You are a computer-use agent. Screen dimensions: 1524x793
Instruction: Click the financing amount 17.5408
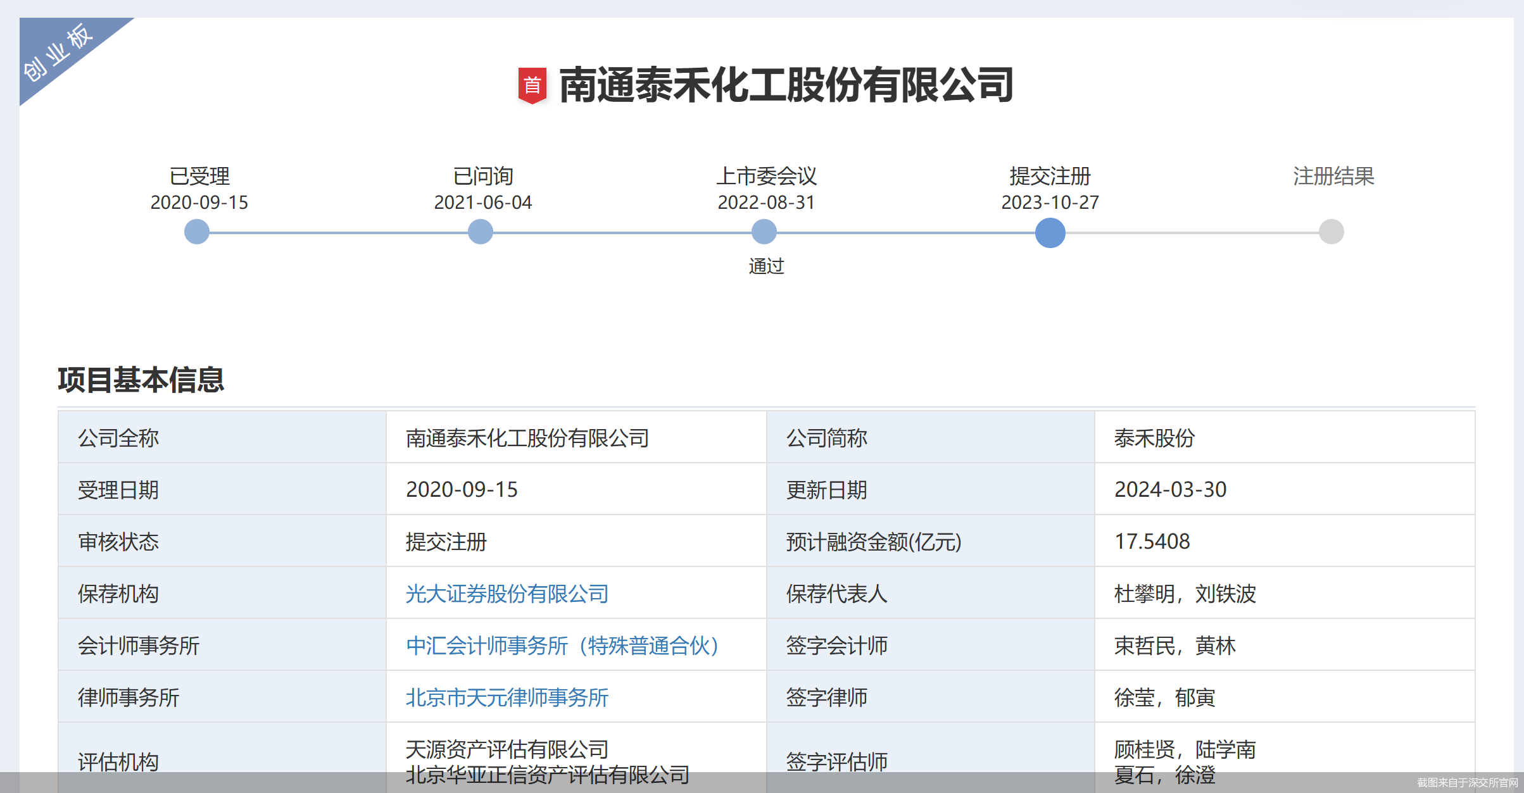point(1152,541)
